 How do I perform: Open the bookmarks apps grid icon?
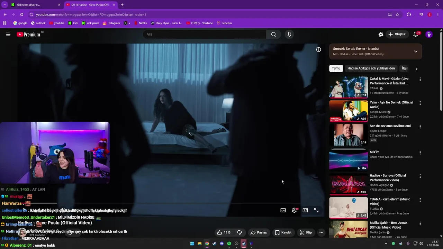[x=4, y=23]
